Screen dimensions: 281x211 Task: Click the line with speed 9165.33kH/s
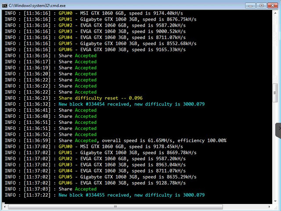95,49
